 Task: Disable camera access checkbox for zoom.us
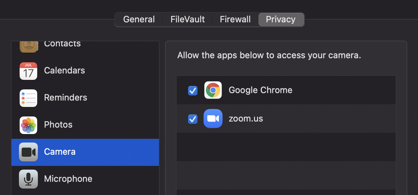coord(193,119)
